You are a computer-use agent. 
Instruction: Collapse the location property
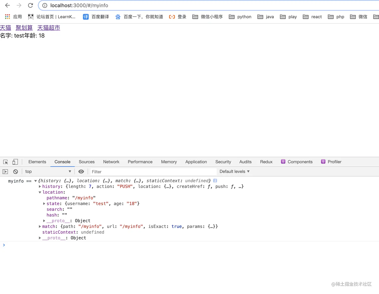click(40, 192)
